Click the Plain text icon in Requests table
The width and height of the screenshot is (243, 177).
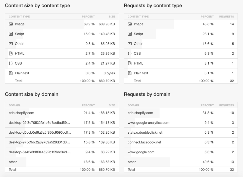click(130, 73)
